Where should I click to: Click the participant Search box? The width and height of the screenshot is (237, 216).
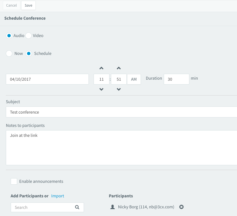(47, 207)
